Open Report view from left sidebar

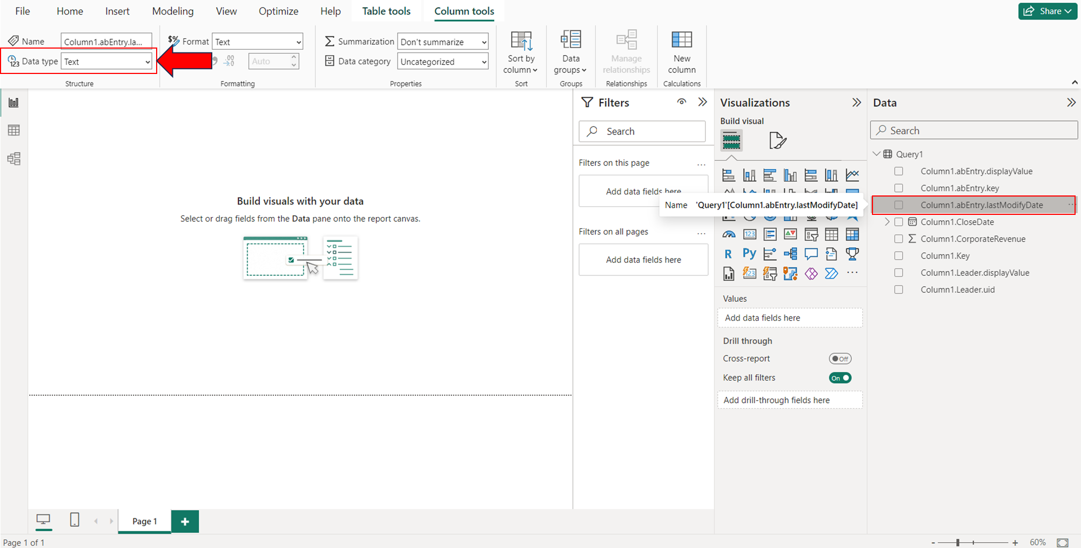point(14,103)
